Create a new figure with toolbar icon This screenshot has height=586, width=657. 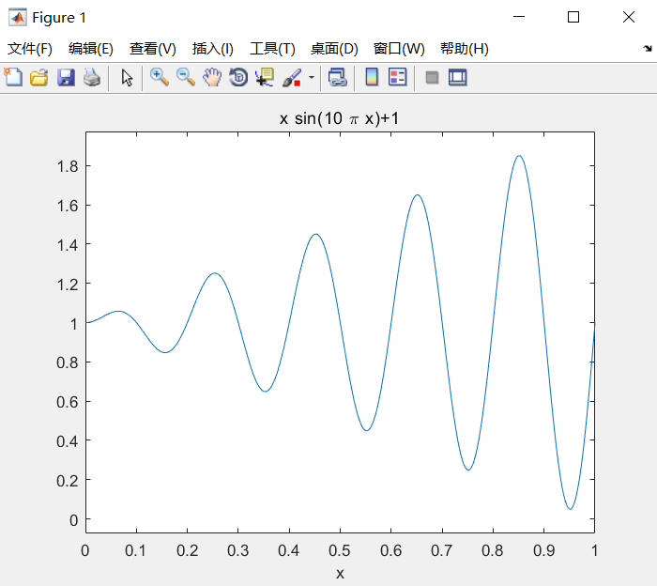point(13,78)
